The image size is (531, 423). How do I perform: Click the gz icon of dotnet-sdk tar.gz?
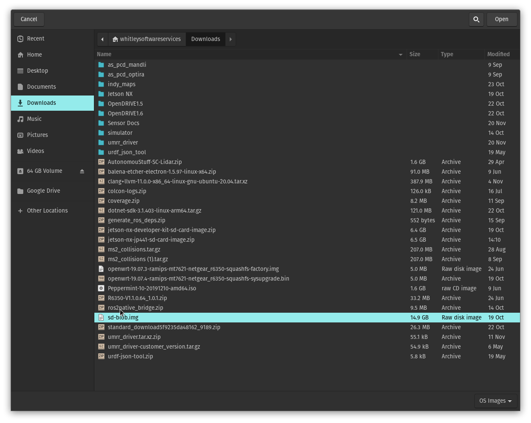coord(101,210)
